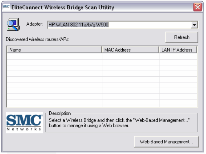
Task: Sort by the Name column header
Action: tap(54, 50)
